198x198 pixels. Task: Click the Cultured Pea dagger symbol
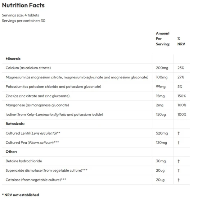(179, 143)
